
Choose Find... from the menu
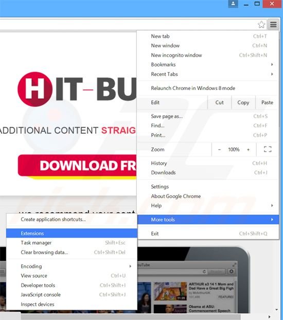[208, 126]
